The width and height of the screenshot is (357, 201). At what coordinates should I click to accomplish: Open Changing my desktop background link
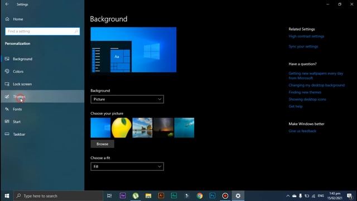tap(317, 85)
